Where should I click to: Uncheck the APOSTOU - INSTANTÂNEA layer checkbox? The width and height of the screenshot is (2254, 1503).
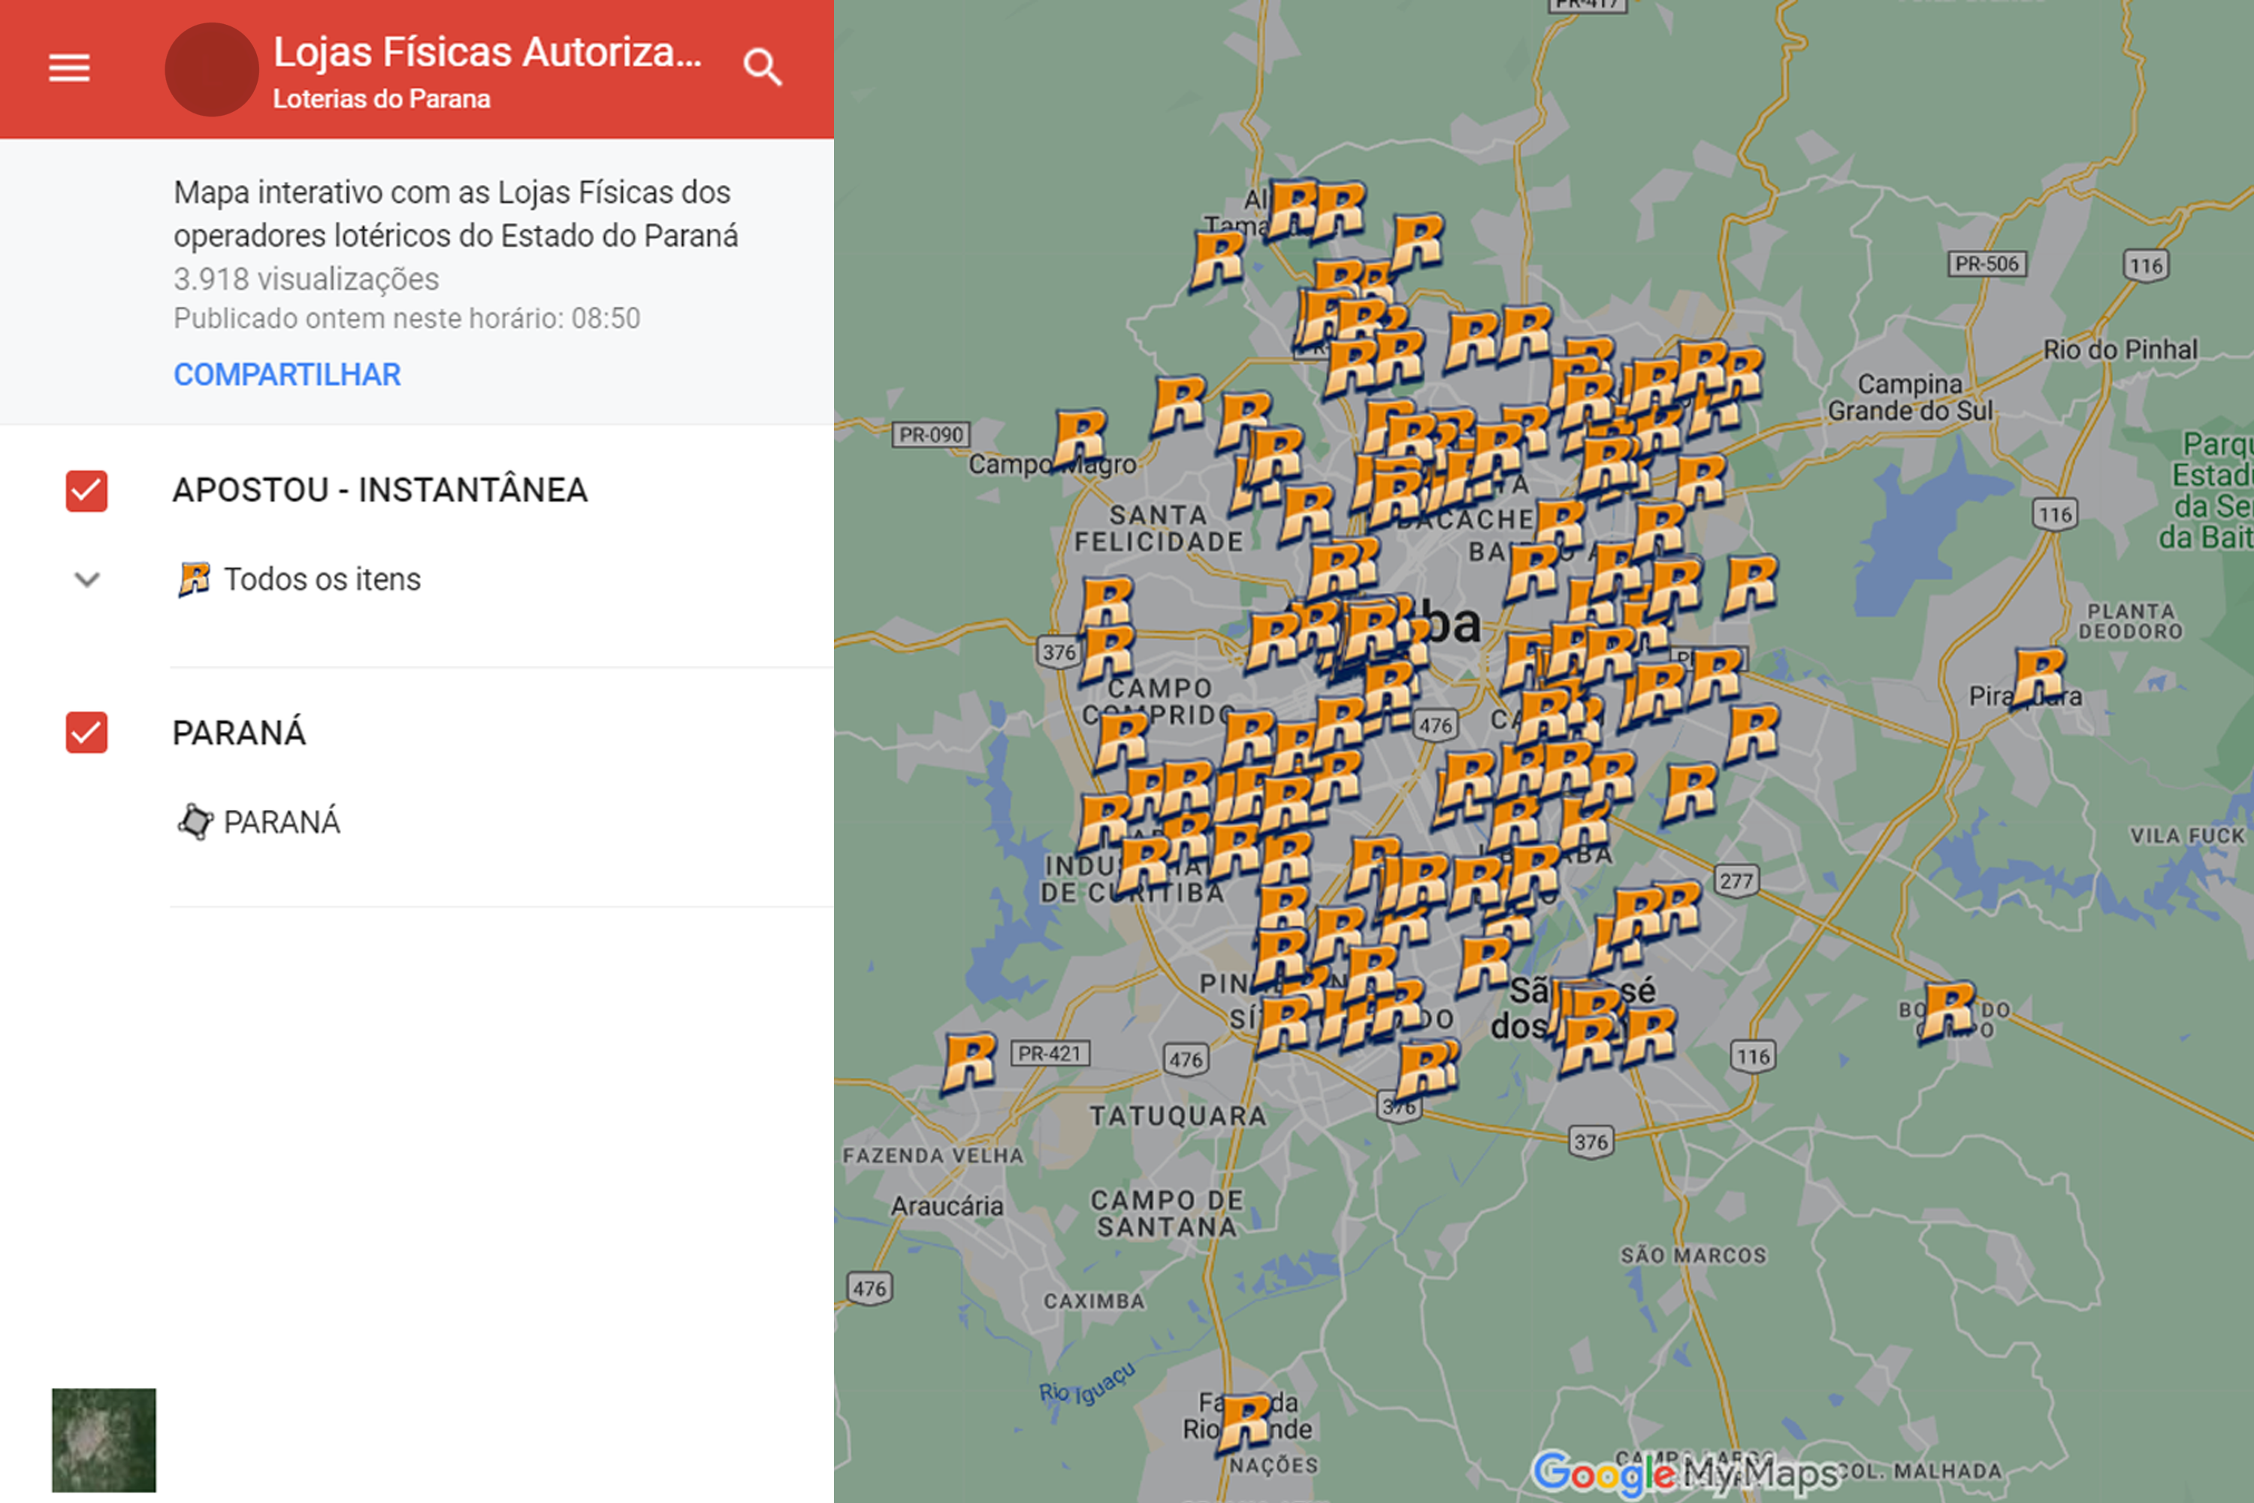click(86, 491)
